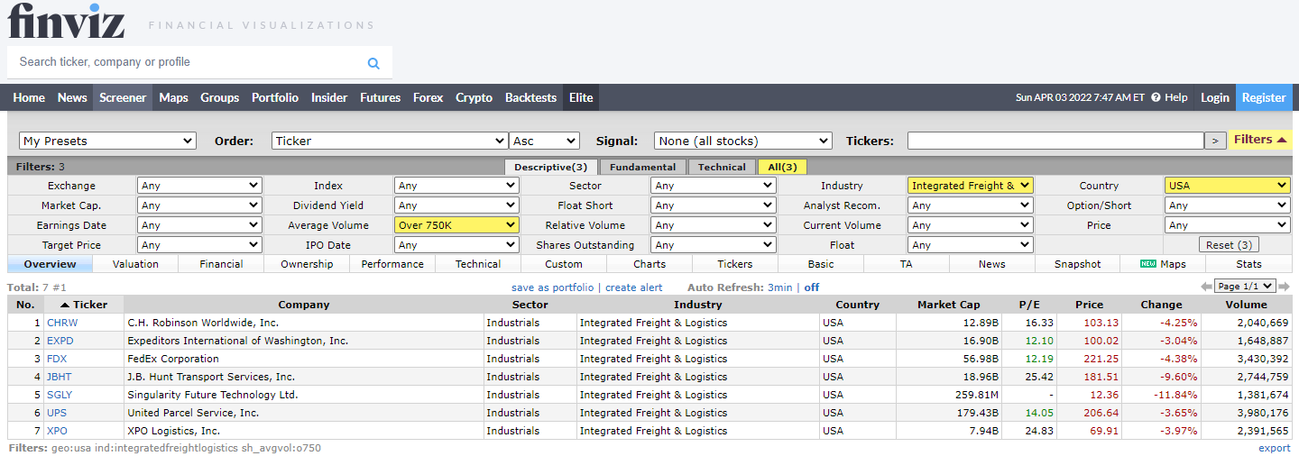
Task: Select the Financial view tab
Action: tap(221, 264)
